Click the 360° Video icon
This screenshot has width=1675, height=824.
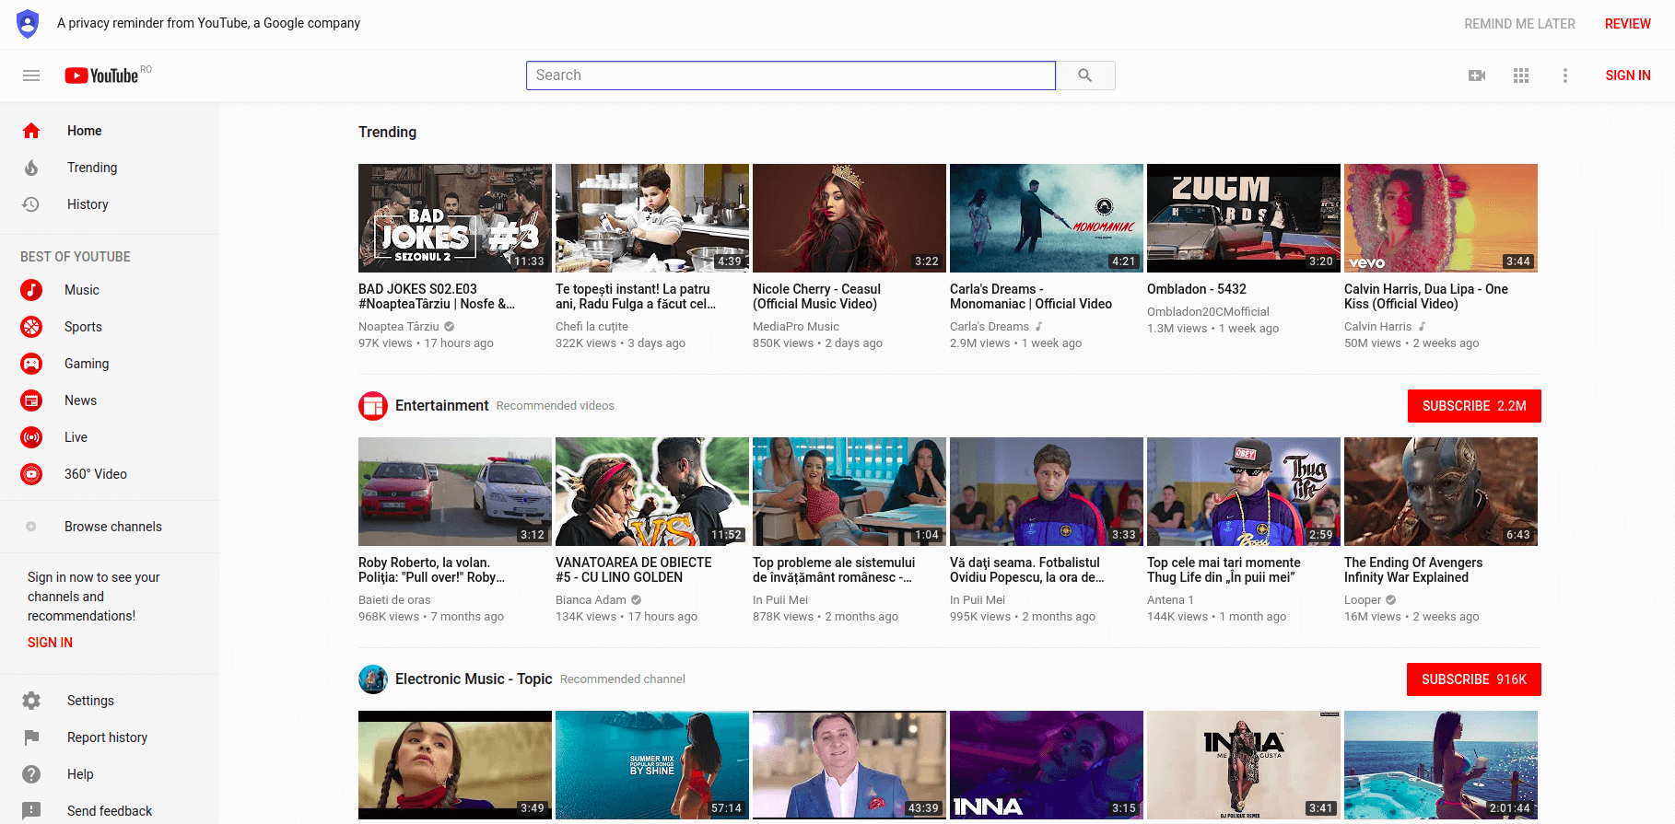tap(31, 474)
